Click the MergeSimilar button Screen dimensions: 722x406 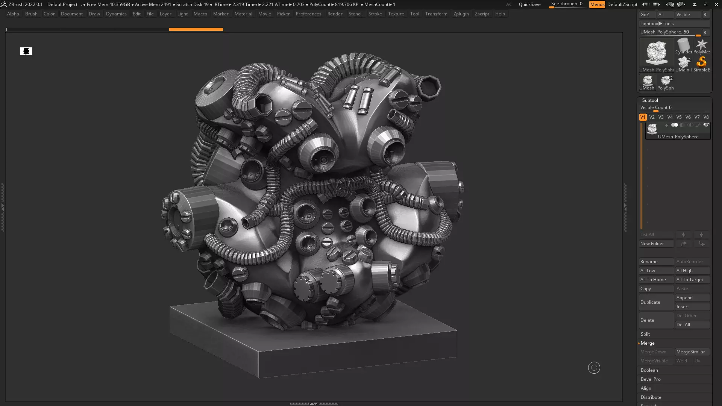click(692, 352)
